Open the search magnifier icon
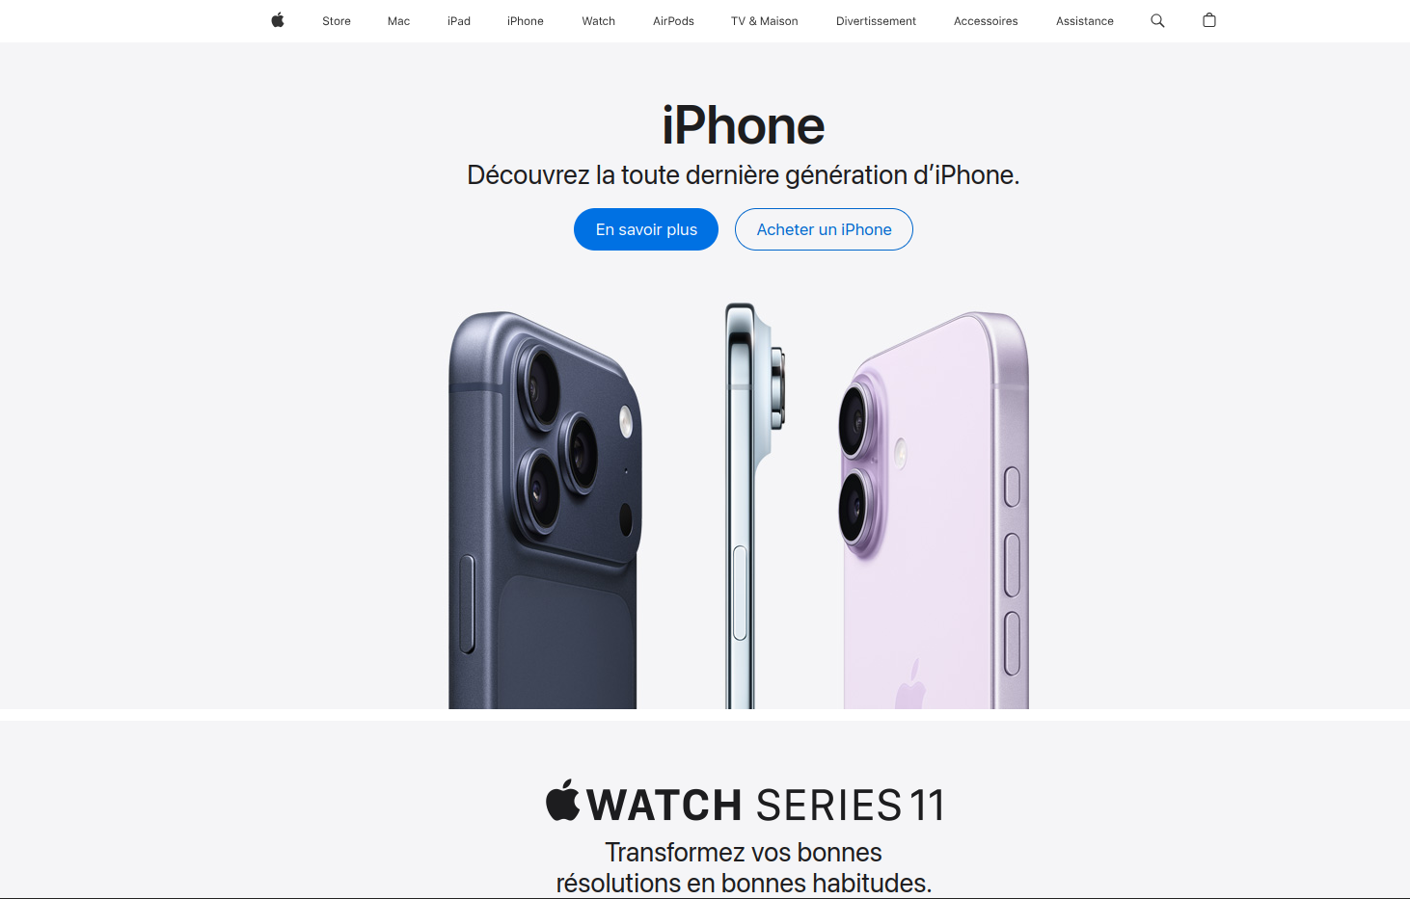 tap(1157, 20)
